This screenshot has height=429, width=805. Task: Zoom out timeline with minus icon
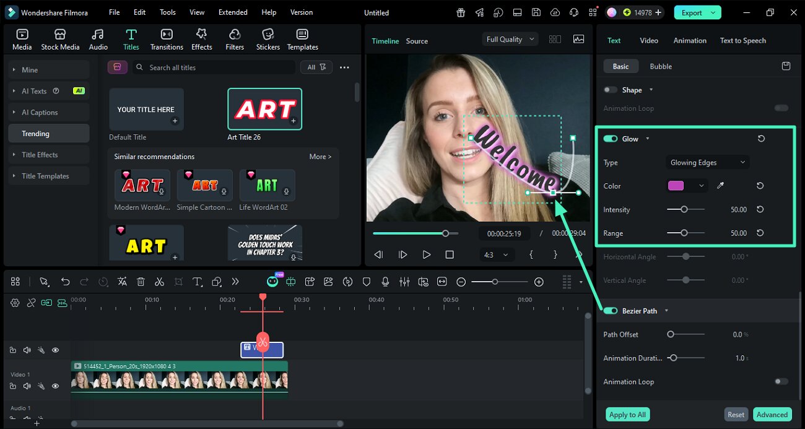[461, 282]
